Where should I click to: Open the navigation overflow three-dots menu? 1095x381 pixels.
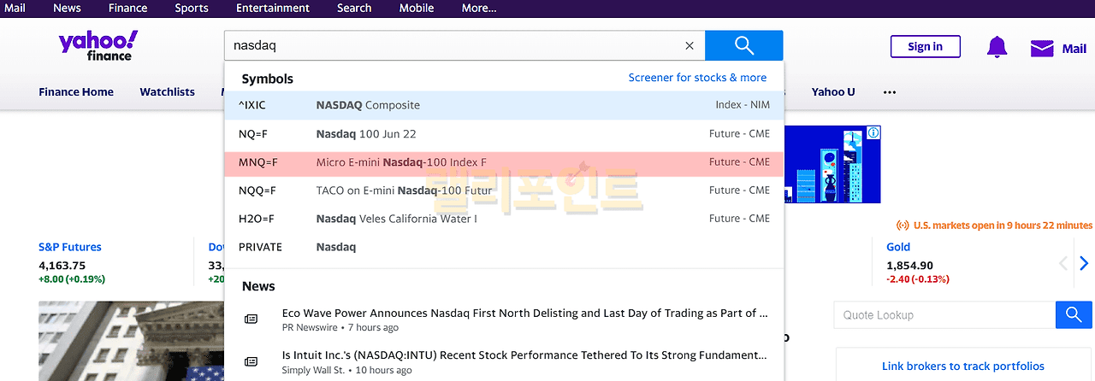[x=890, y=92]
